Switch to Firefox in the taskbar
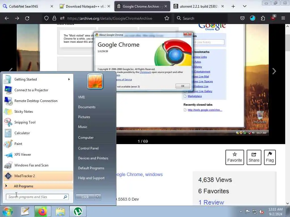The image size is (290, 217). click(x=42, y=211)
